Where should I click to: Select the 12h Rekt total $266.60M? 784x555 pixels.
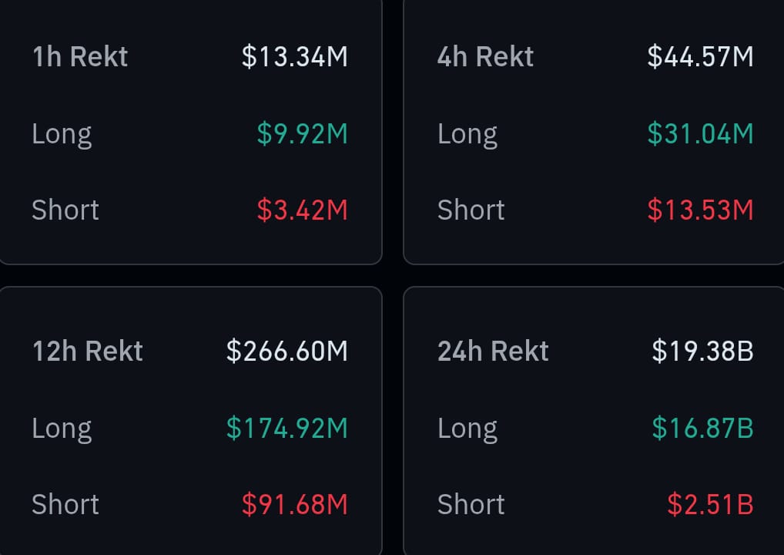coord(287,351)
